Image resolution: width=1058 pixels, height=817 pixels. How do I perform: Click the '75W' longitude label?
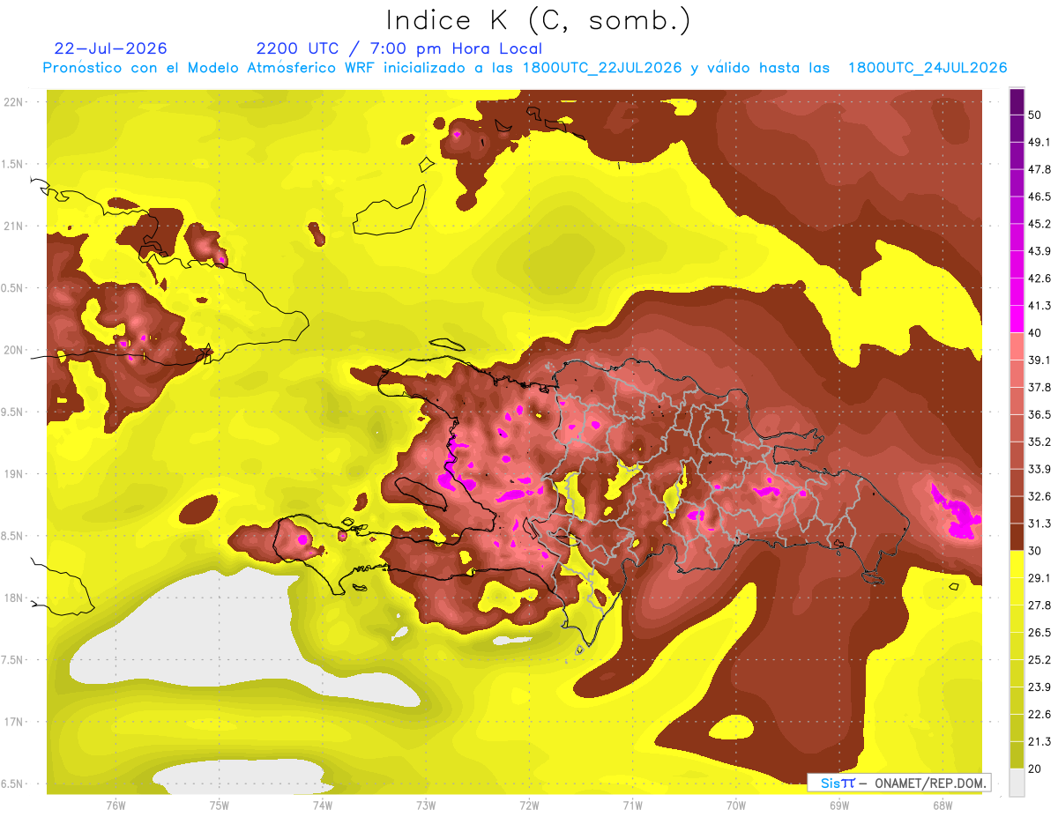(x=219, y=805)
